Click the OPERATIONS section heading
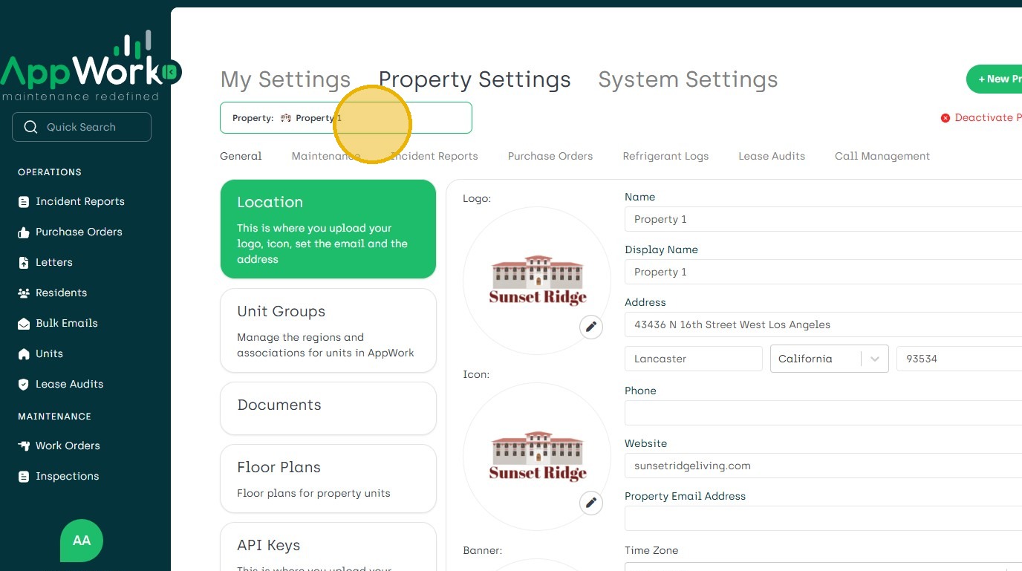Screen dimensions: 1022x571 (x=50, y=172)
